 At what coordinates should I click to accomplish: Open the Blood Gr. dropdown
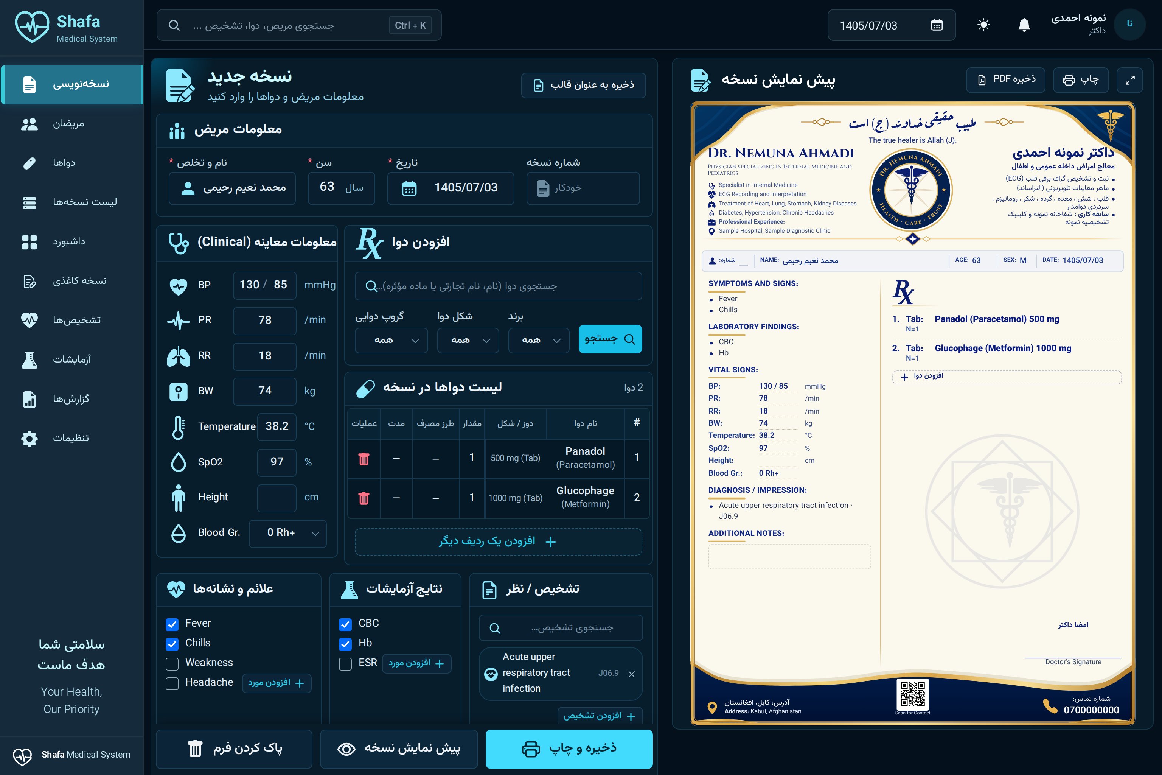tap(287, 533)
